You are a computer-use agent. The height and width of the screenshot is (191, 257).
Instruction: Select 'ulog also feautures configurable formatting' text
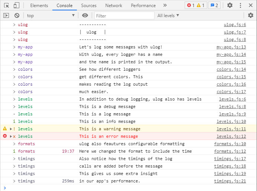pos(132,144)
